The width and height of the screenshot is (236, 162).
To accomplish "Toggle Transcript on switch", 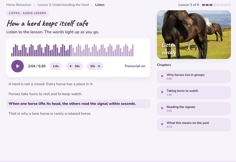I will [x=135, y=66].
